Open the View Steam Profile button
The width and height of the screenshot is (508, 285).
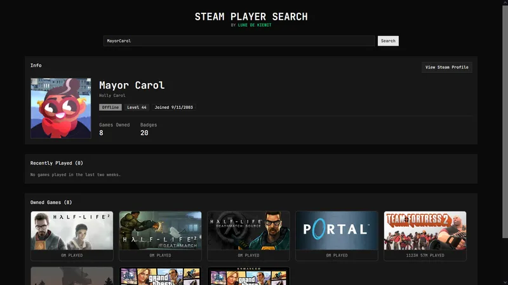446,67
